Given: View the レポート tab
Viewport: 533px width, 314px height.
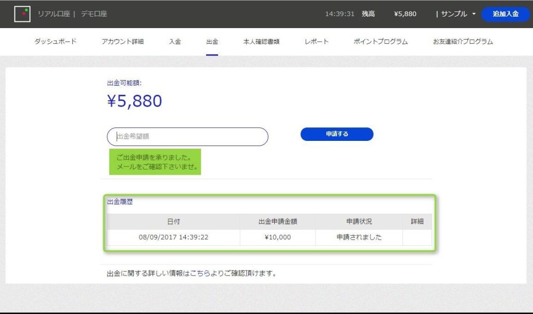Looking at the screenshot, I should [x=316, y=42].
